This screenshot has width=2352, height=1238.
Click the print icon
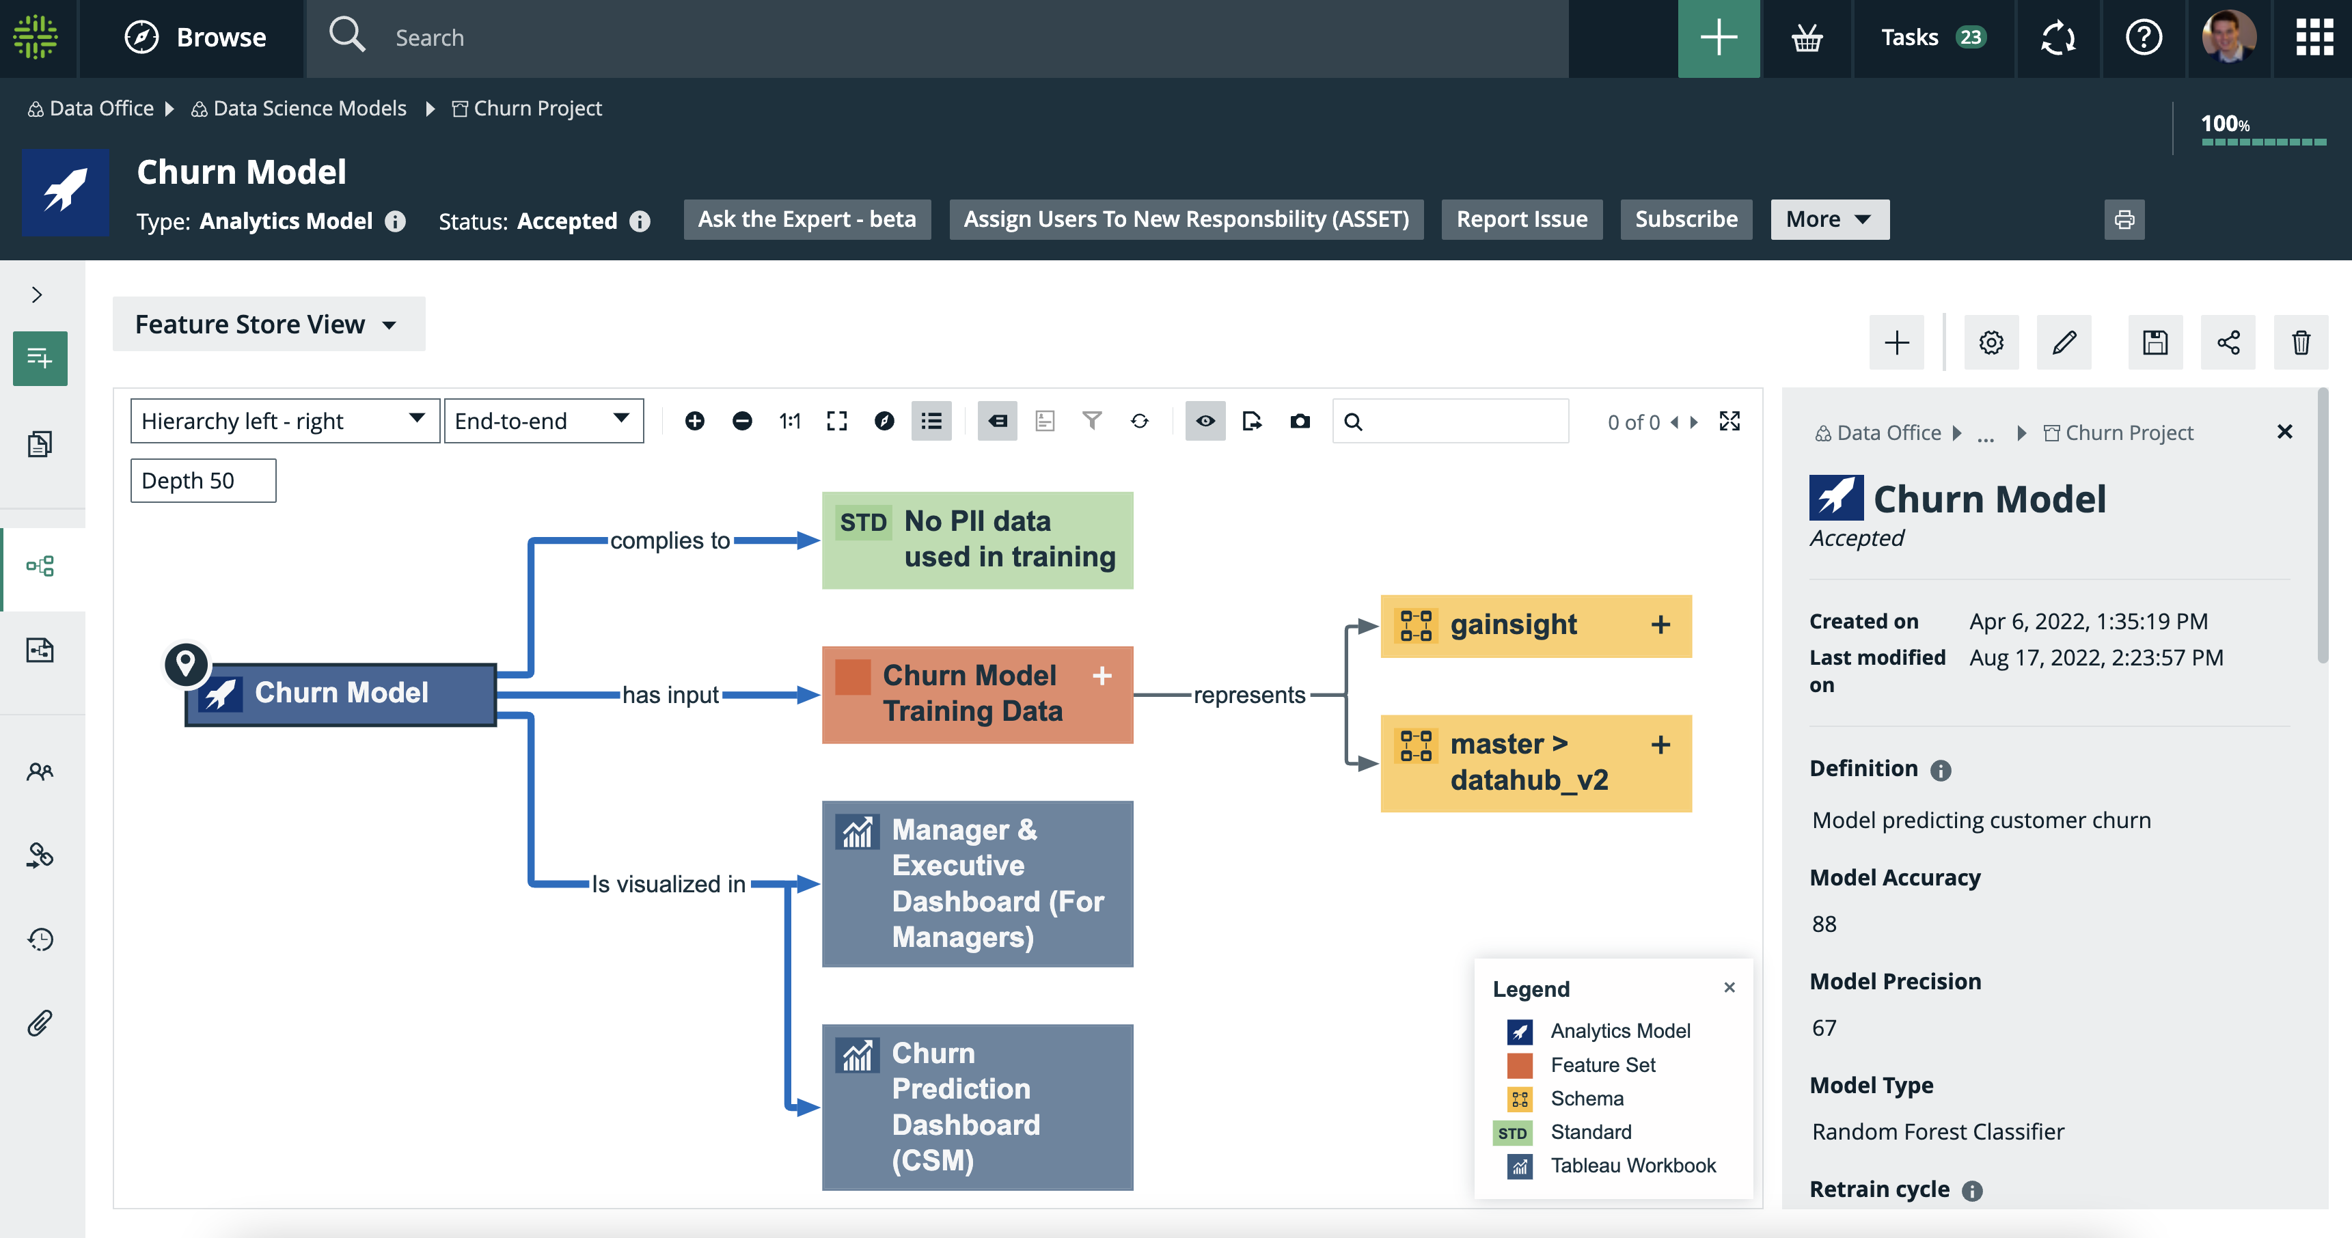coord(2124,219)
